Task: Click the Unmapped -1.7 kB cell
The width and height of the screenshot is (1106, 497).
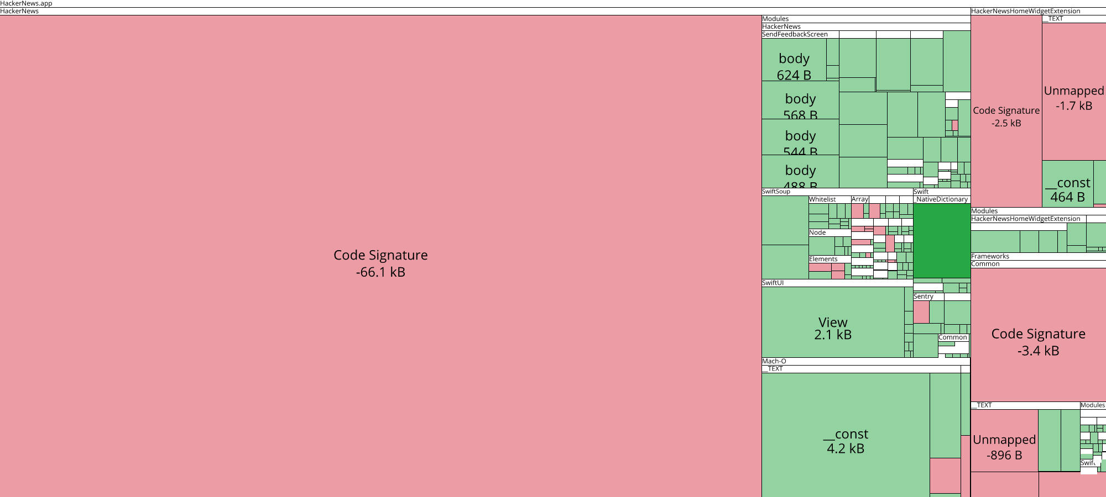Action: pos(1073,99)
